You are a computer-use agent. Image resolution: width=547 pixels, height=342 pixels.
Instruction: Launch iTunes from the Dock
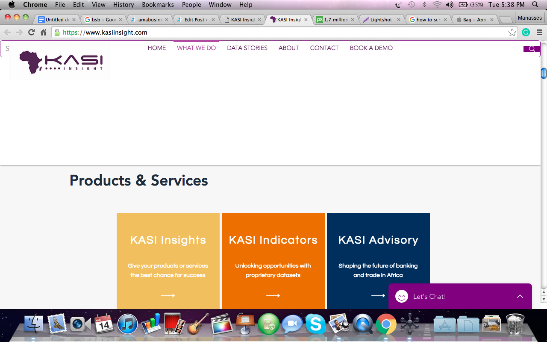[x=127, y=324]
